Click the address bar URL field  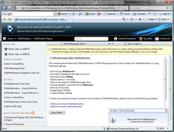click(x=68, y=8)
